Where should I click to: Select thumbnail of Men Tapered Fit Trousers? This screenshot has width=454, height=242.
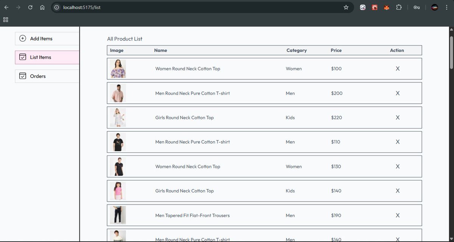click(x=118, y=215)
